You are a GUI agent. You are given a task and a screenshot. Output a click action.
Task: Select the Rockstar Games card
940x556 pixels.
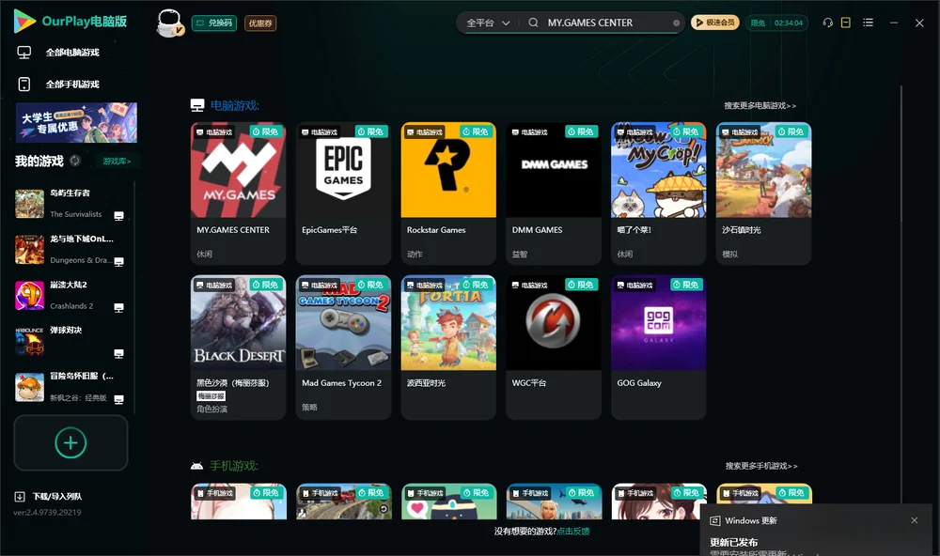click(x=448, y=193)
